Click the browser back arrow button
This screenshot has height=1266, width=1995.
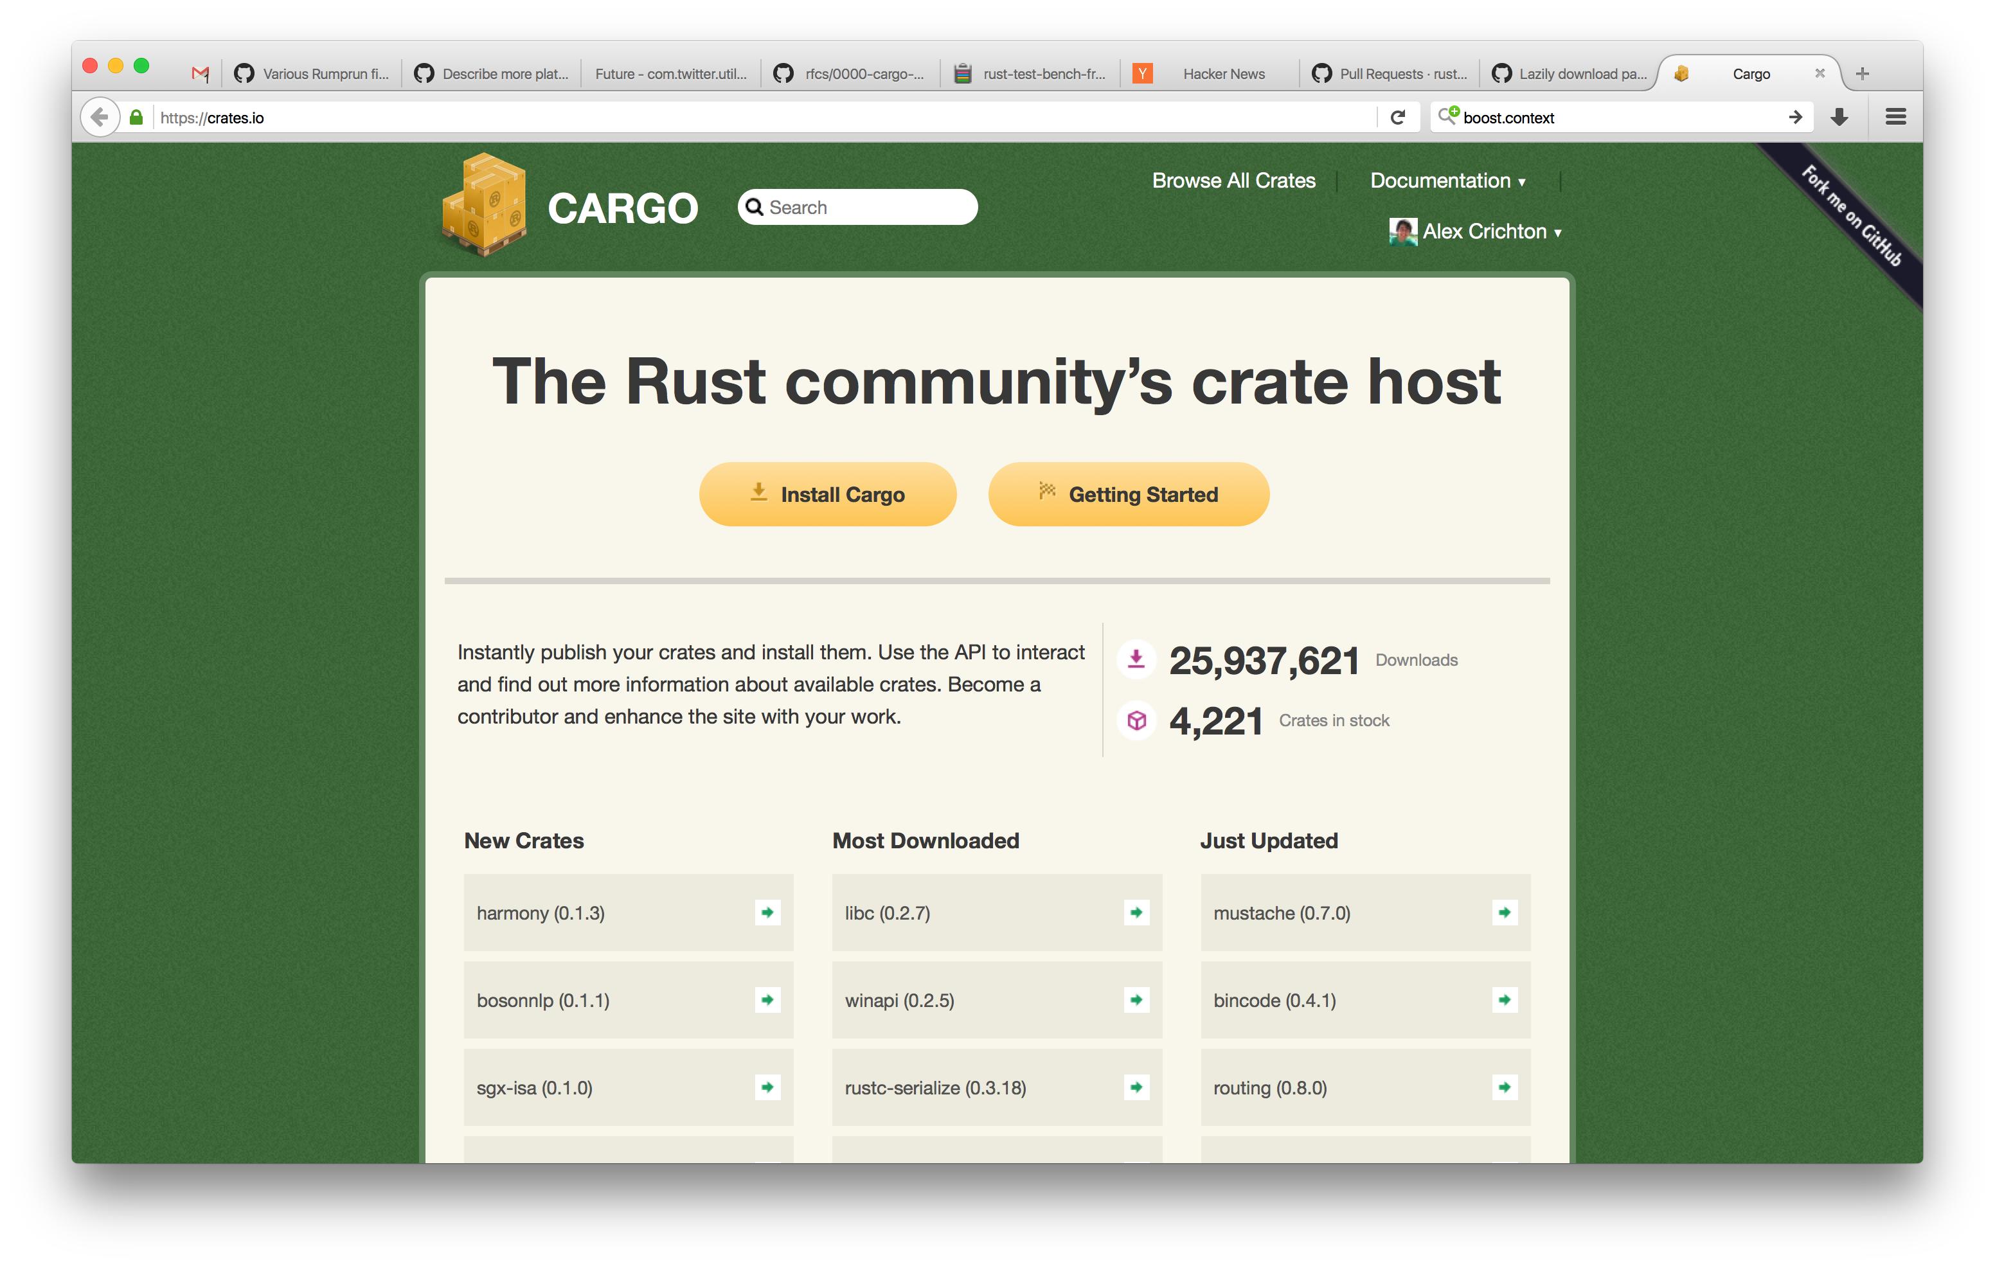[x=100, y=118]
